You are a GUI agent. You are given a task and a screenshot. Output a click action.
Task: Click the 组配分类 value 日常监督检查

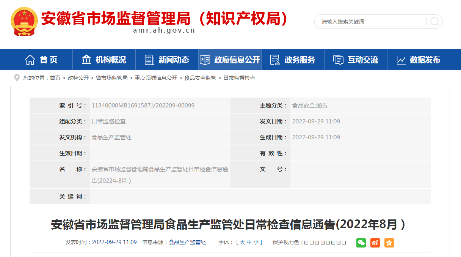[x=109, y=121]
